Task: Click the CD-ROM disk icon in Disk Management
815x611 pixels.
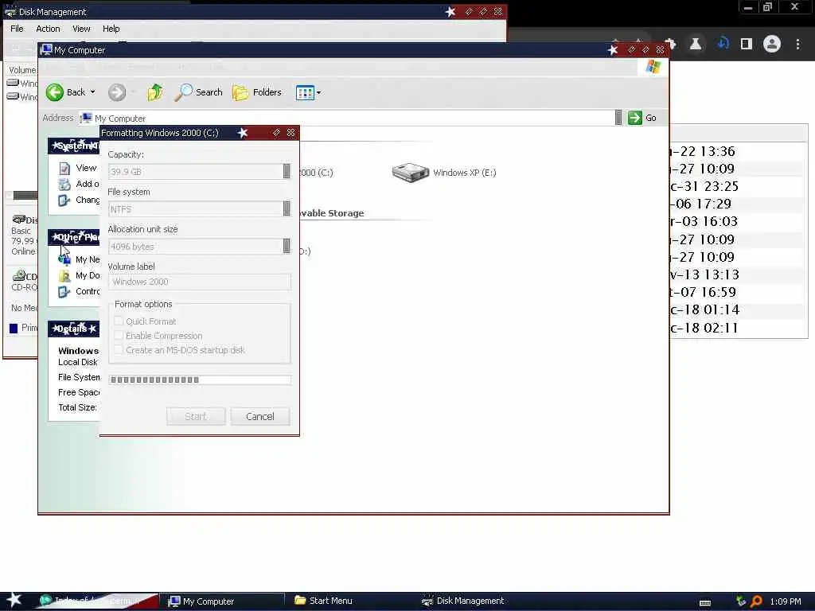Action: tap(19, 276)
